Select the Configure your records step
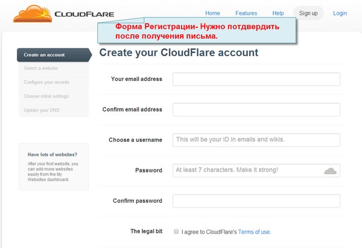 [x=54, y=82]
